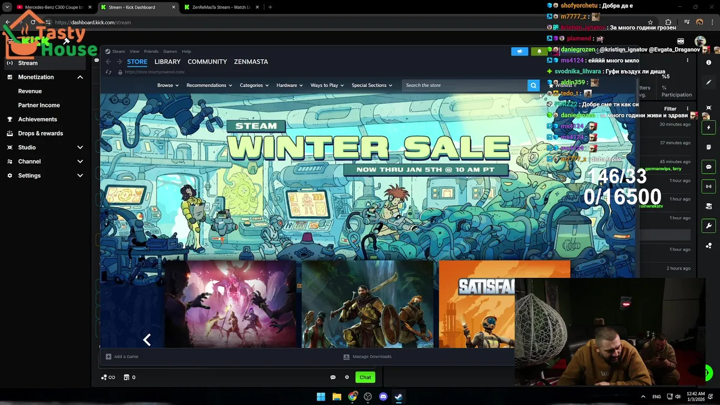Click the green Chat button

point(365,377)
